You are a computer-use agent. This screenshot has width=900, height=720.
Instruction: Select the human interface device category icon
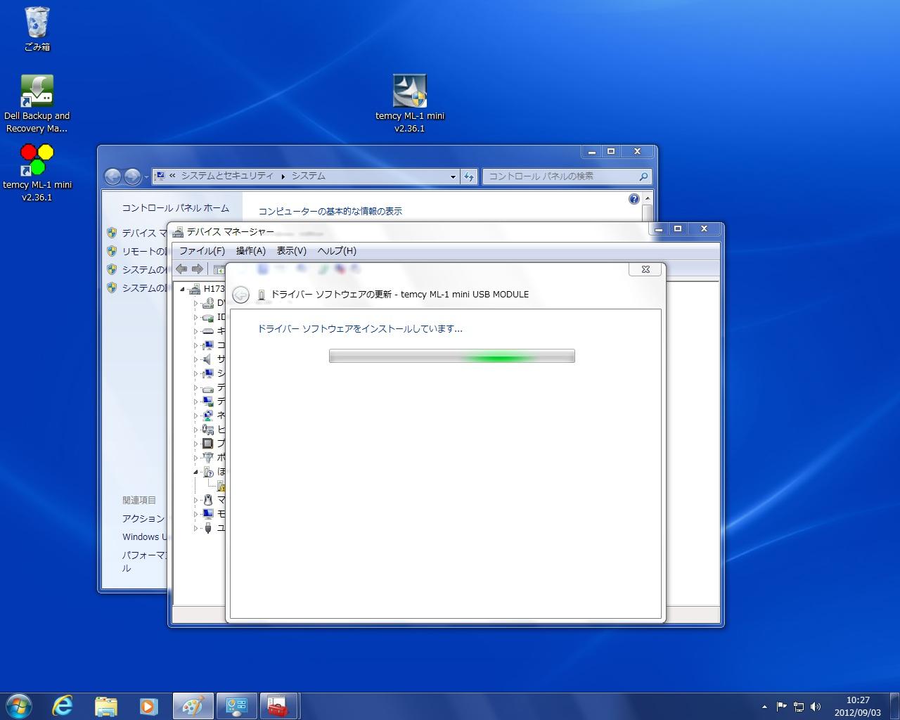click(207, 430)
